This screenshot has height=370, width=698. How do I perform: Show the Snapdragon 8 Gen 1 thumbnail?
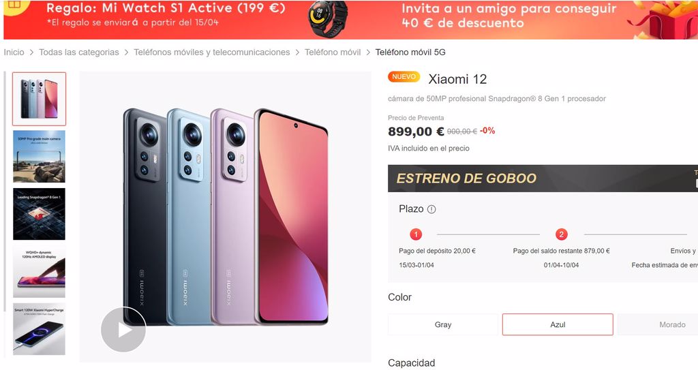pyautogui.click(x=39, y=214)
